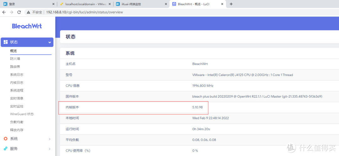Viewport: 339px width, 156px height.
Task: Click the Wed Feb 9 22:48:14 2022 value
Action: 211,118
